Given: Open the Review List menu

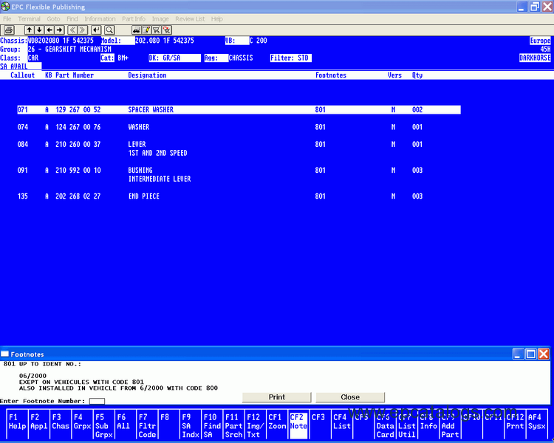Looking at the screenshot, I should (x=190, y=18).
